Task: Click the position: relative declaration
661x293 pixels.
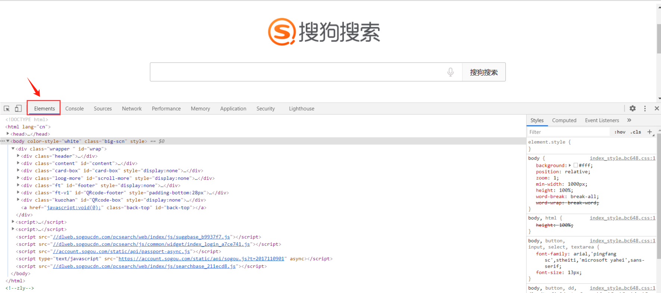Action: coord(563,172)
